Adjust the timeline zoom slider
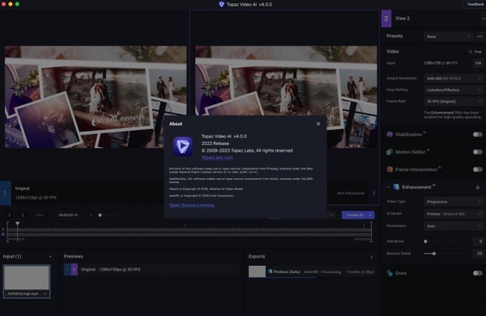The image size is (486, 316). coord(100,215)
